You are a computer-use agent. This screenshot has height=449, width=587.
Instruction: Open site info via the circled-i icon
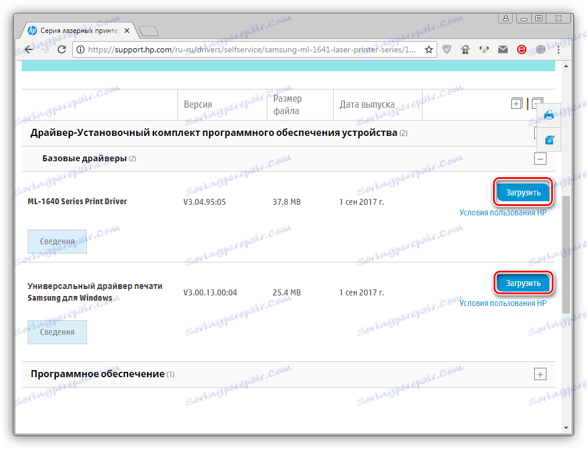click(80, 49)
